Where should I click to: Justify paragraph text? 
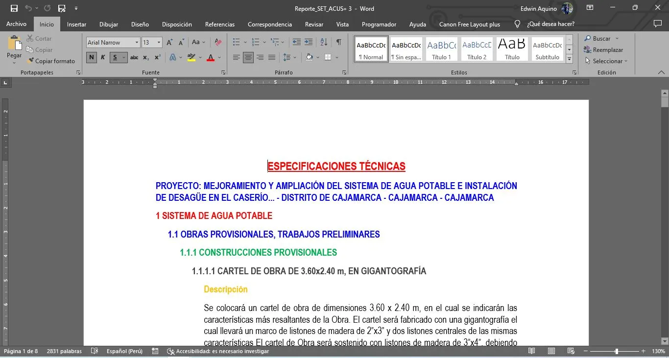272,57
